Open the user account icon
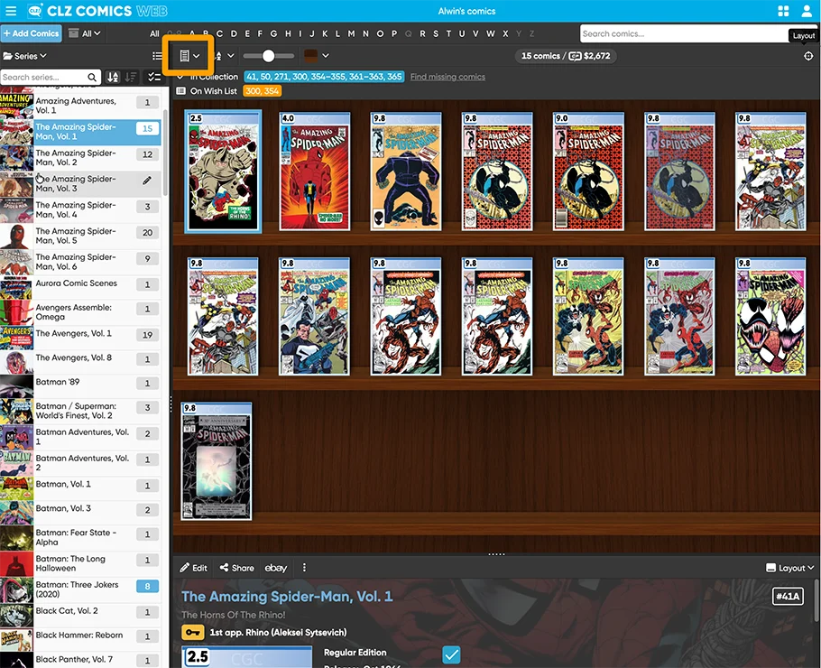821x668 pixels. pos(807,11)
